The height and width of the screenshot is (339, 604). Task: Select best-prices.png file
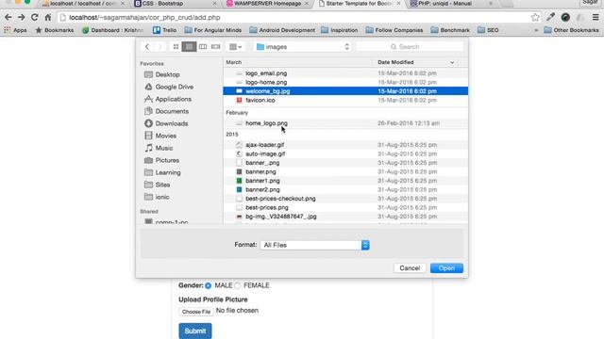tap(345, 207)
